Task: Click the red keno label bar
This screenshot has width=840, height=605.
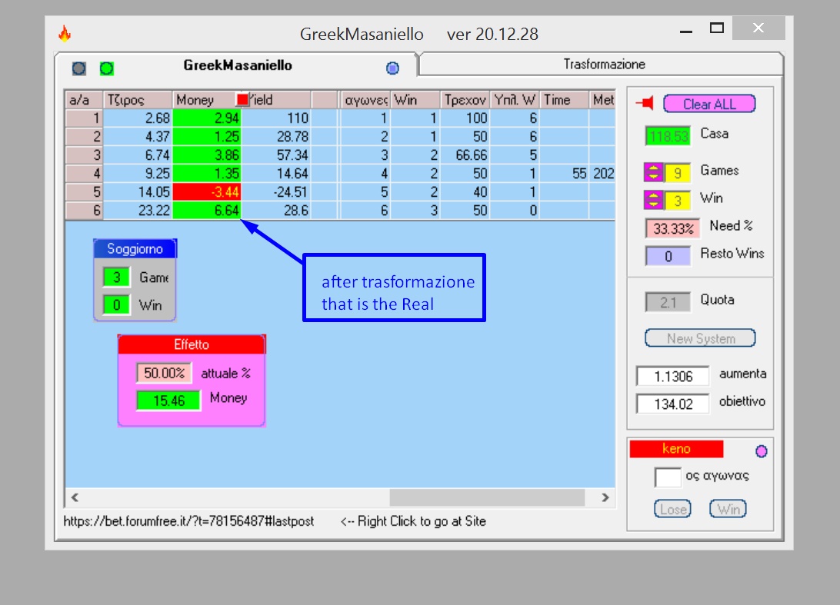Action: (676, 449)
